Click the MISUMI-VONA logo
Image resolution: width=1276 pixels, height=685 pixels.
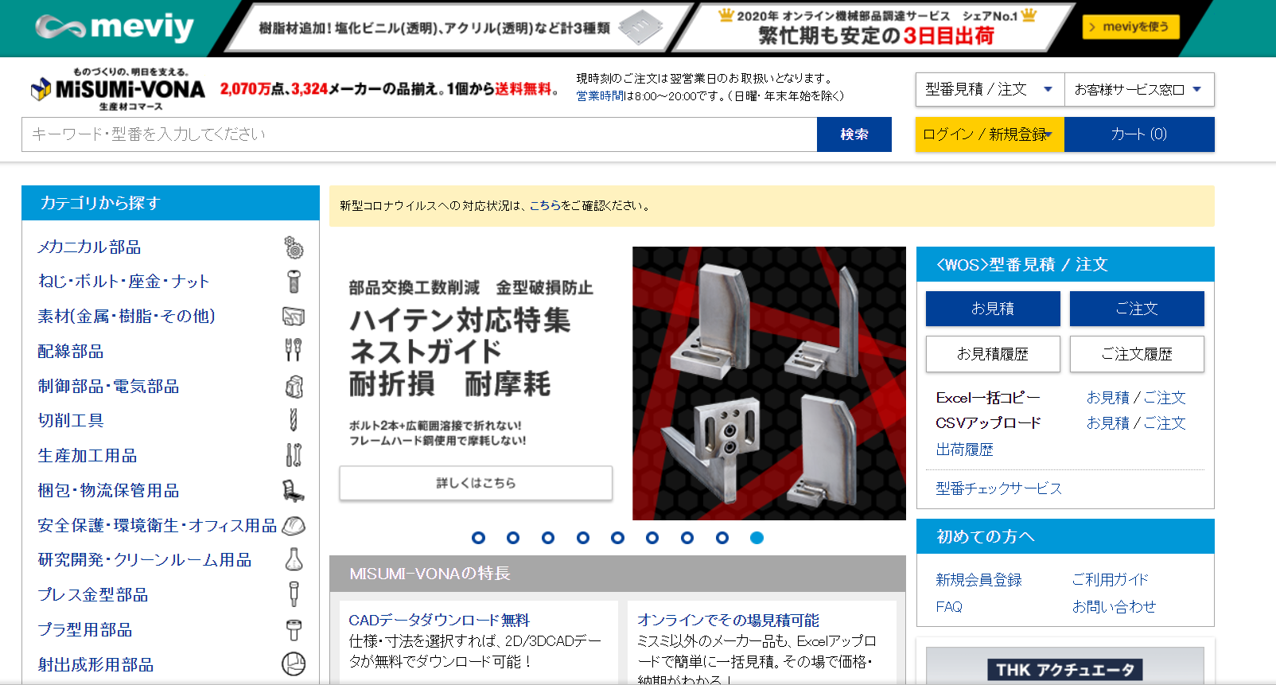118,89
